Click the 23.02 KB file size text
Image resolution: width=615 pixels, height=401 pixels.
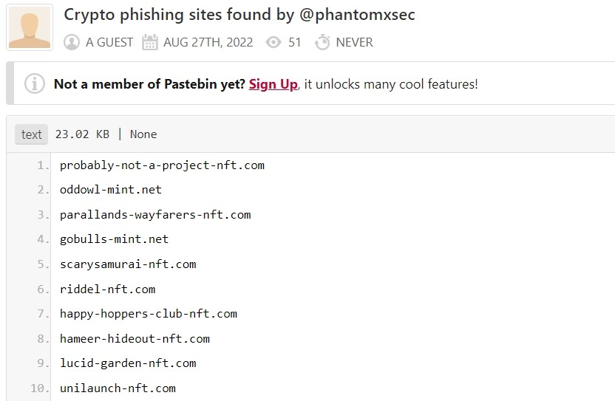pos(82,134)
